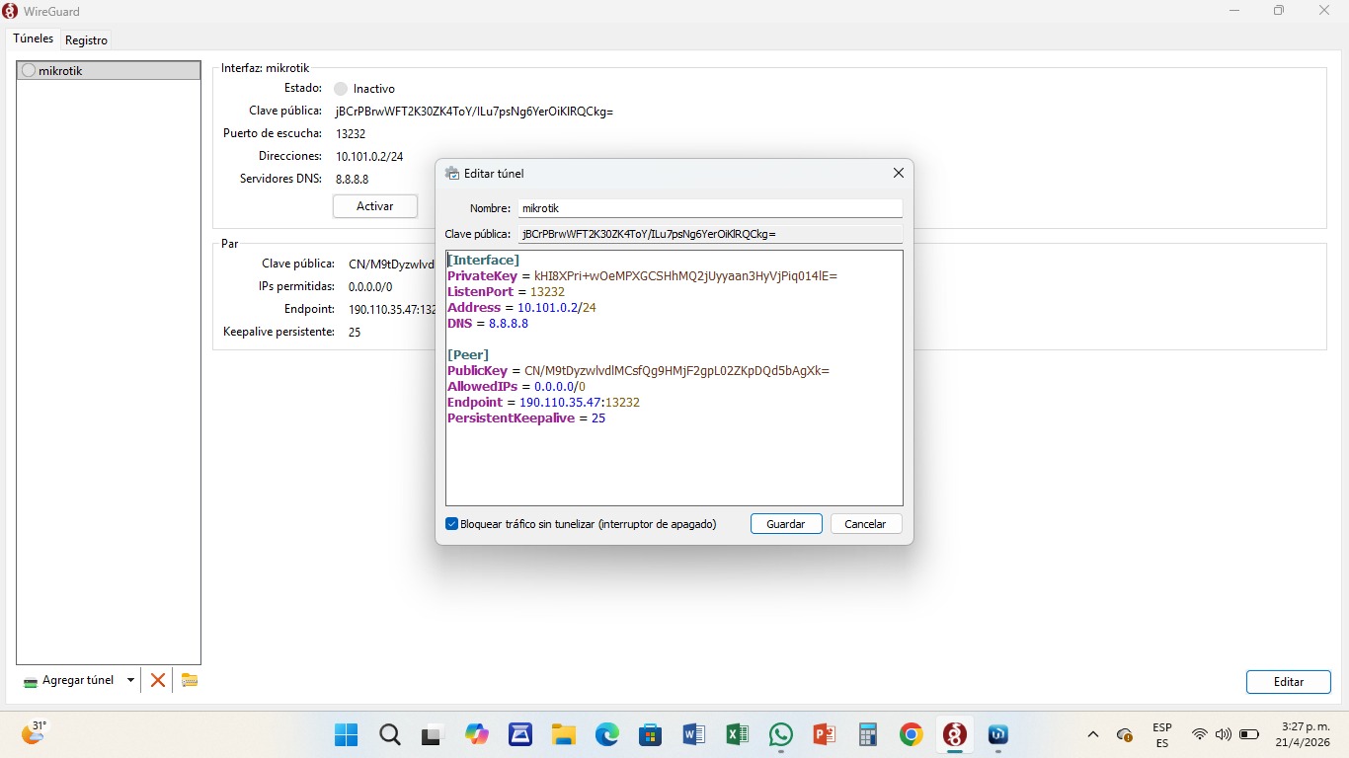Open Calculator from the taskbar
Viewport: 1349px width, 758px height.
868,734
